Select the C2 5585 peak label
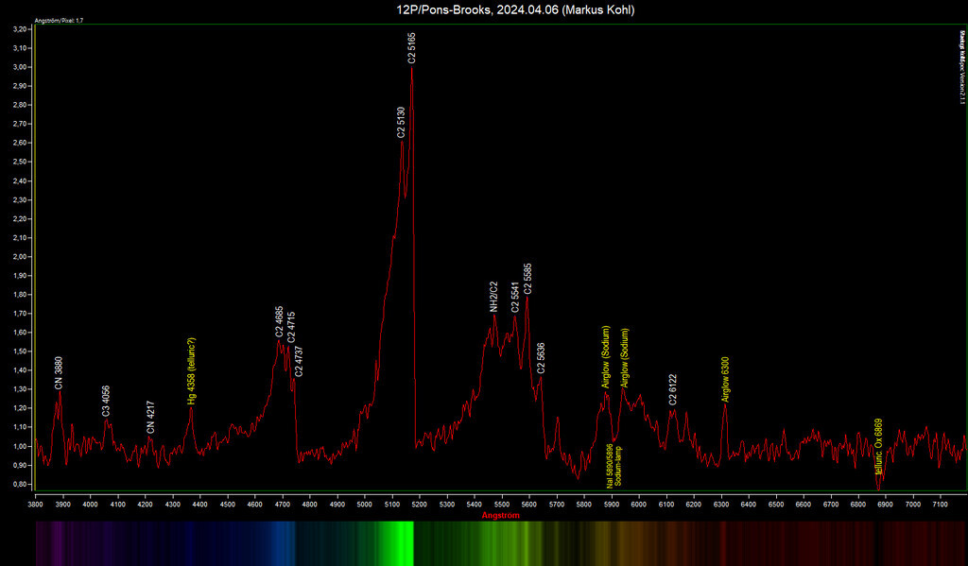The width and height of the screenshot is (968, 566). coord(527,277)
